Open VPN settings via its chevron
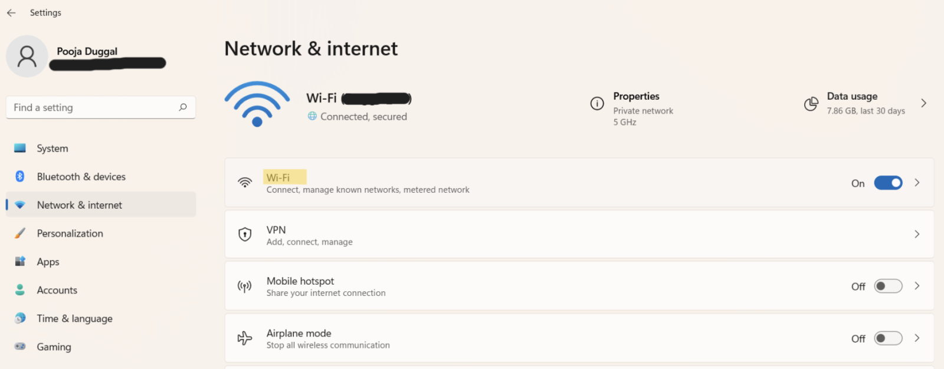The width and height of the screenshot is (944, 369). tap(917, 235)
